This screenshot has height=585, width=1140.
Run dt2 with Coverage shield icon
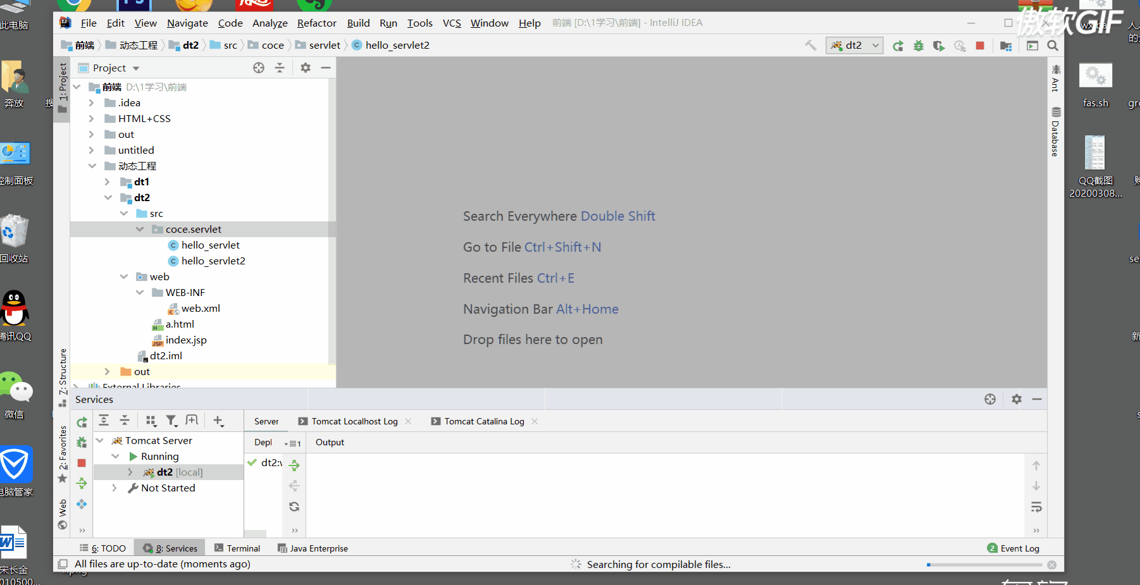[x=939, y=46]
